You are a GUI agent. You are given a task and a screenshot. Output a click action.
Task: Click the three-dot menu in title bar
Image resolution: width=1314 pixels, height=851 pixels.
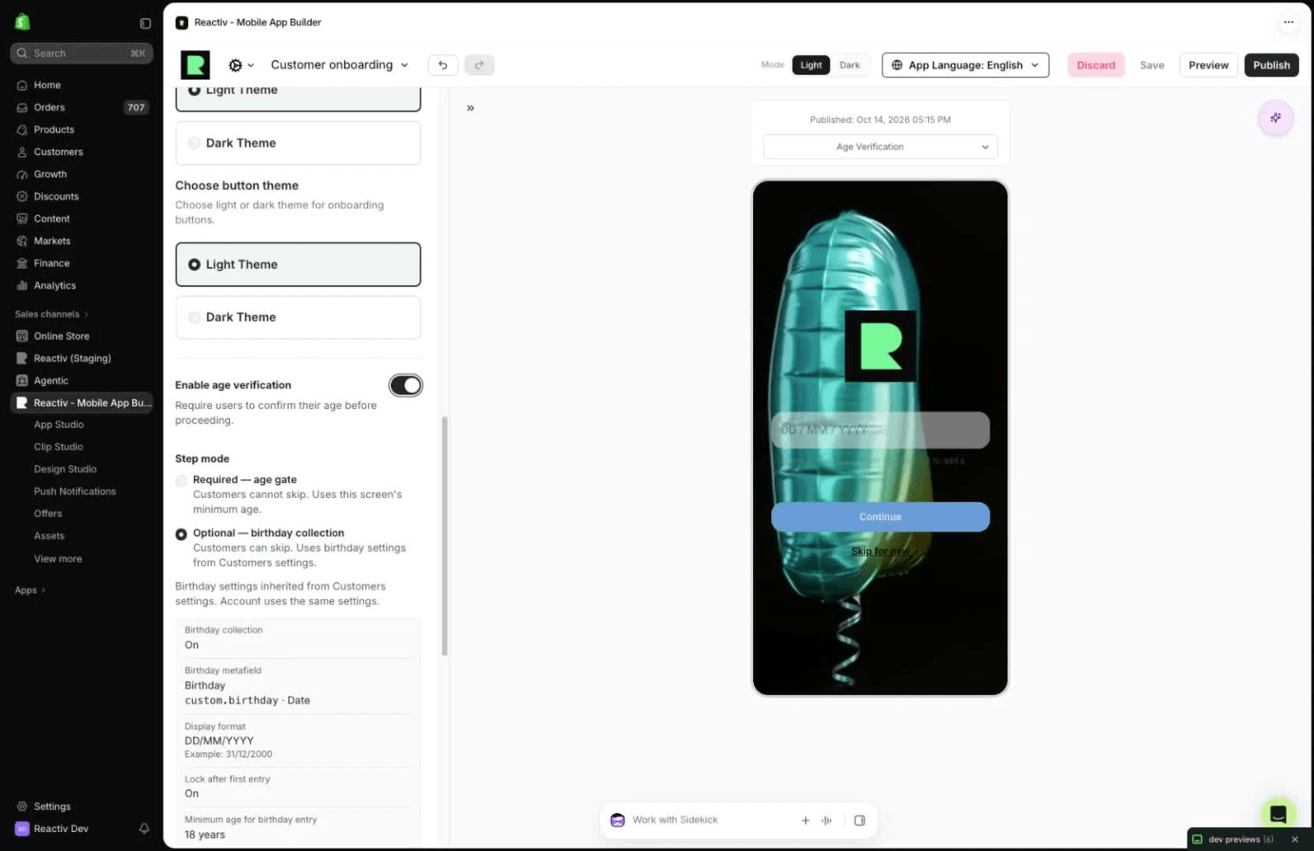1289,22
